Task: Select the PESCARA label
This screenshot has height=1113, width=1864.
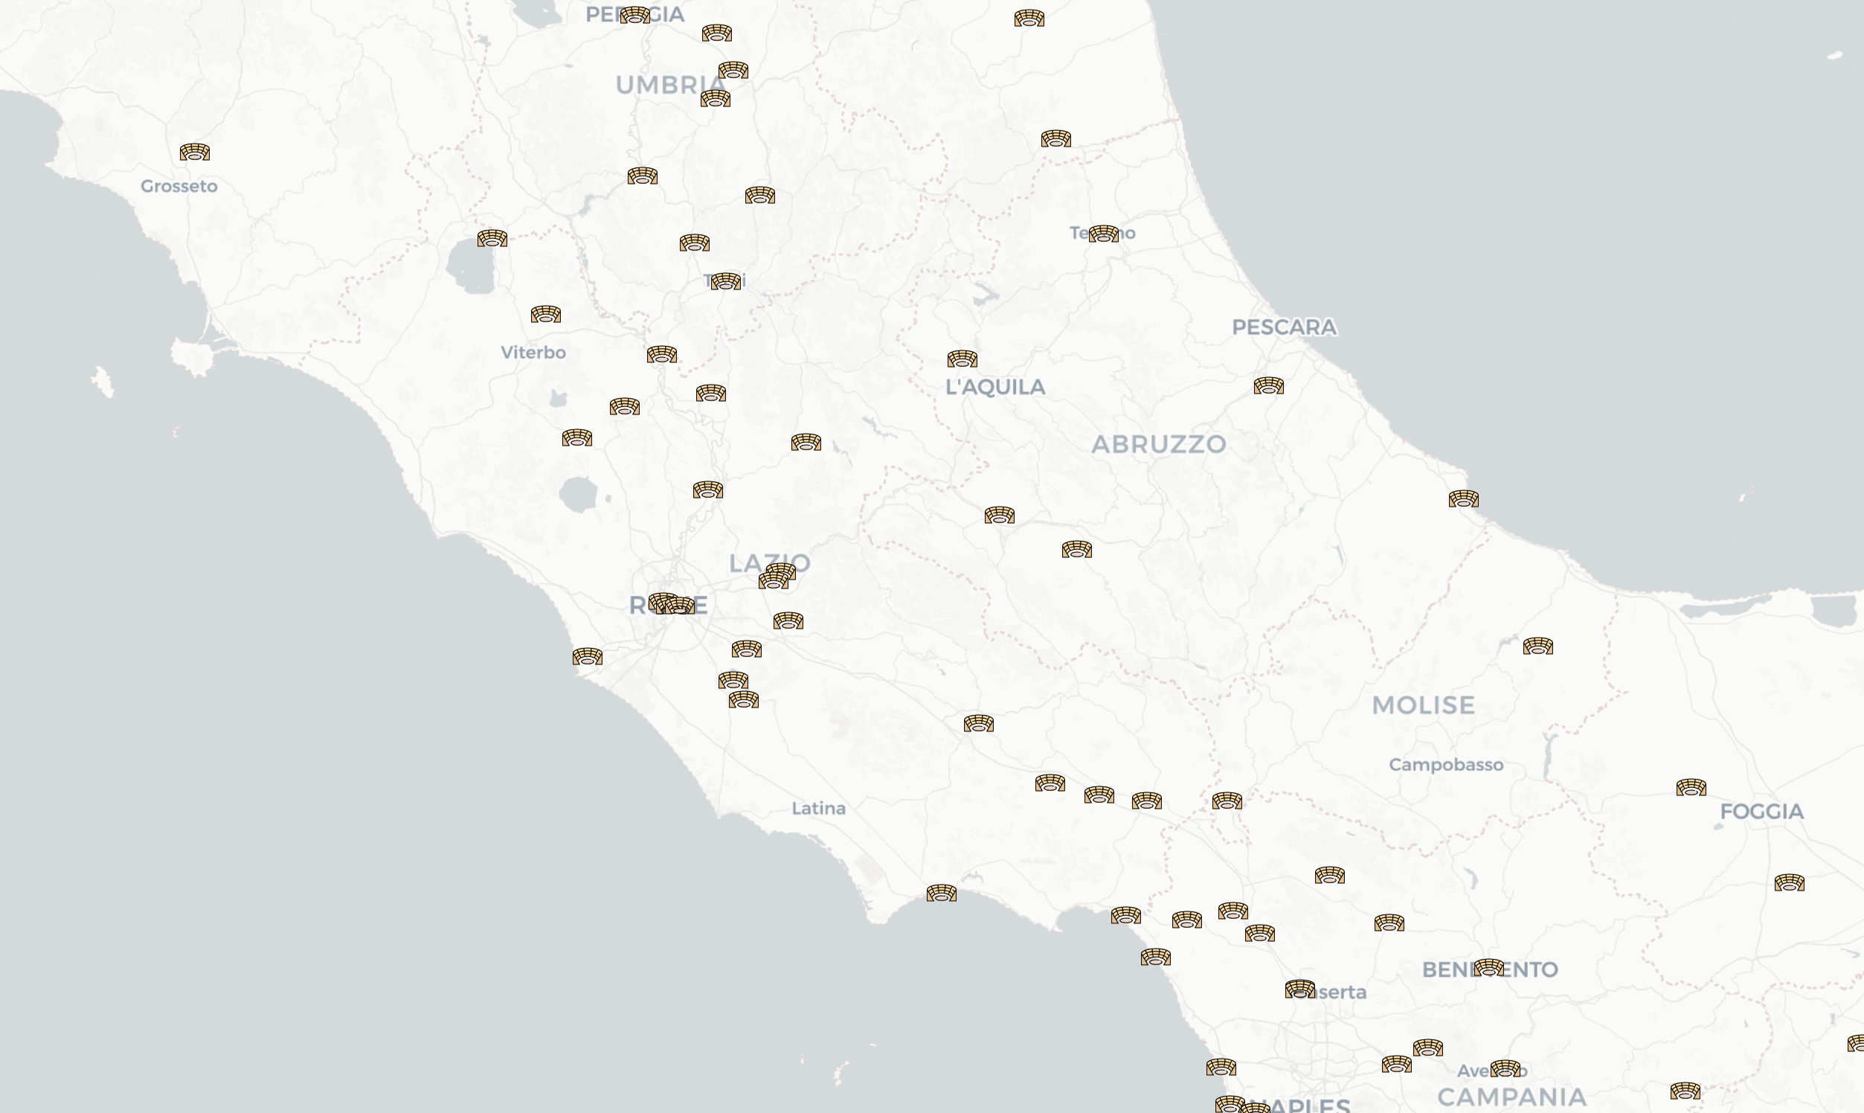Action: pyautogui.click(x=1285, y=327)
